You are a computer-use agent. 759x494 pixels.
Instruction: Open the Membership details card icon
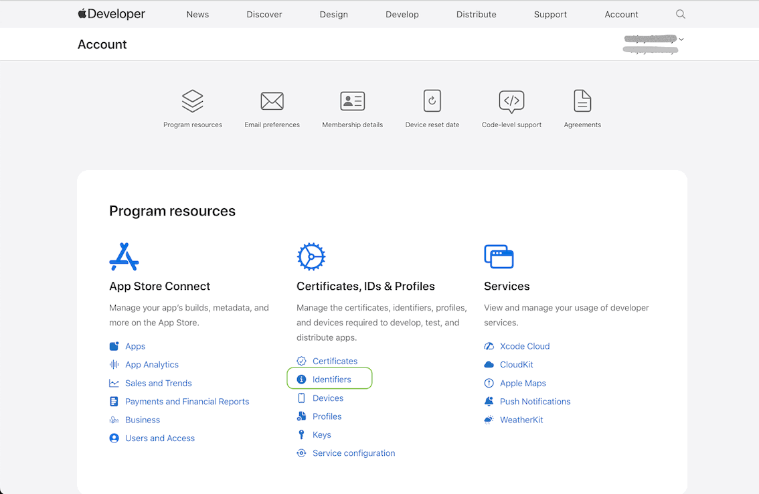352,100
